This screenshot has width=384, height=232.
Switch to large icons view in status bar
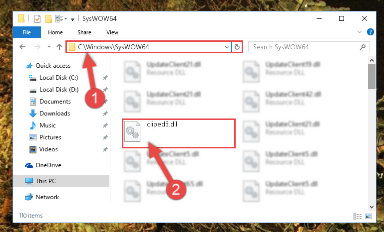(369, 216)
